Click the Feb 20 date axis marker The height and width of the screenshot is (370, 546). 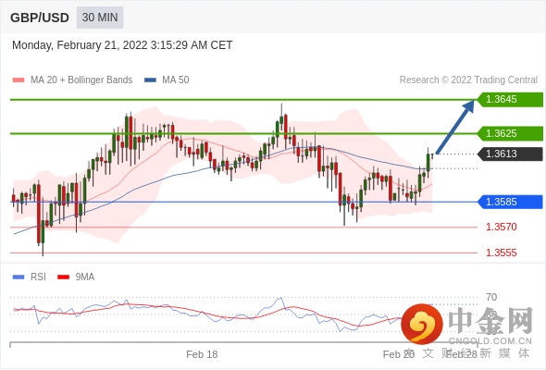pos(398,354)
